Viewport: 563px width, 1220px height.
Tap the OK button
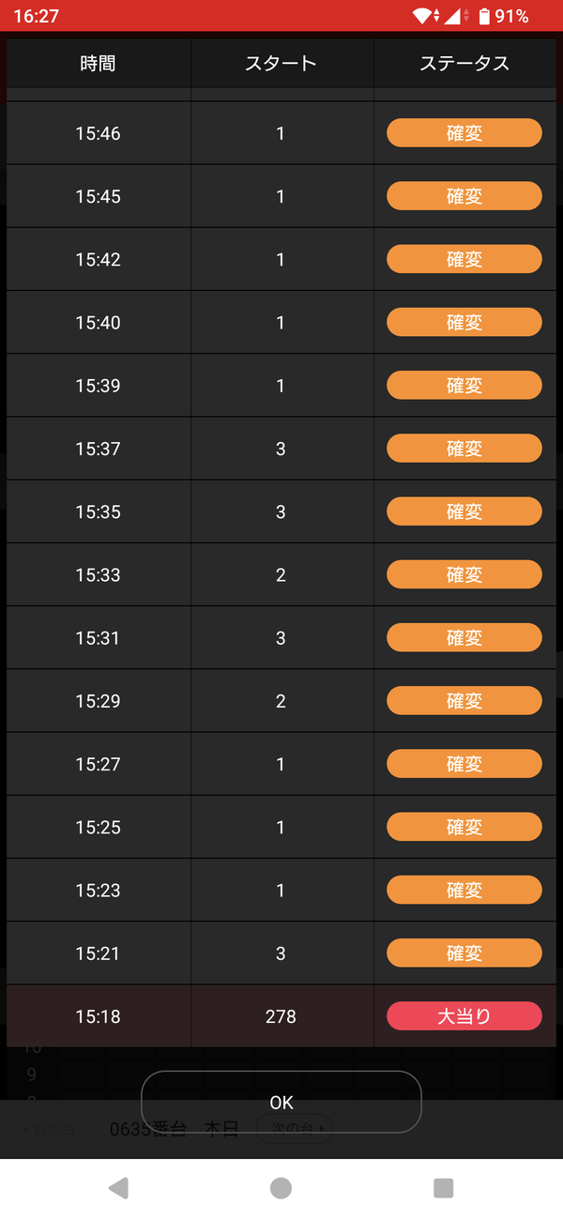click(x=281, y=1102)
